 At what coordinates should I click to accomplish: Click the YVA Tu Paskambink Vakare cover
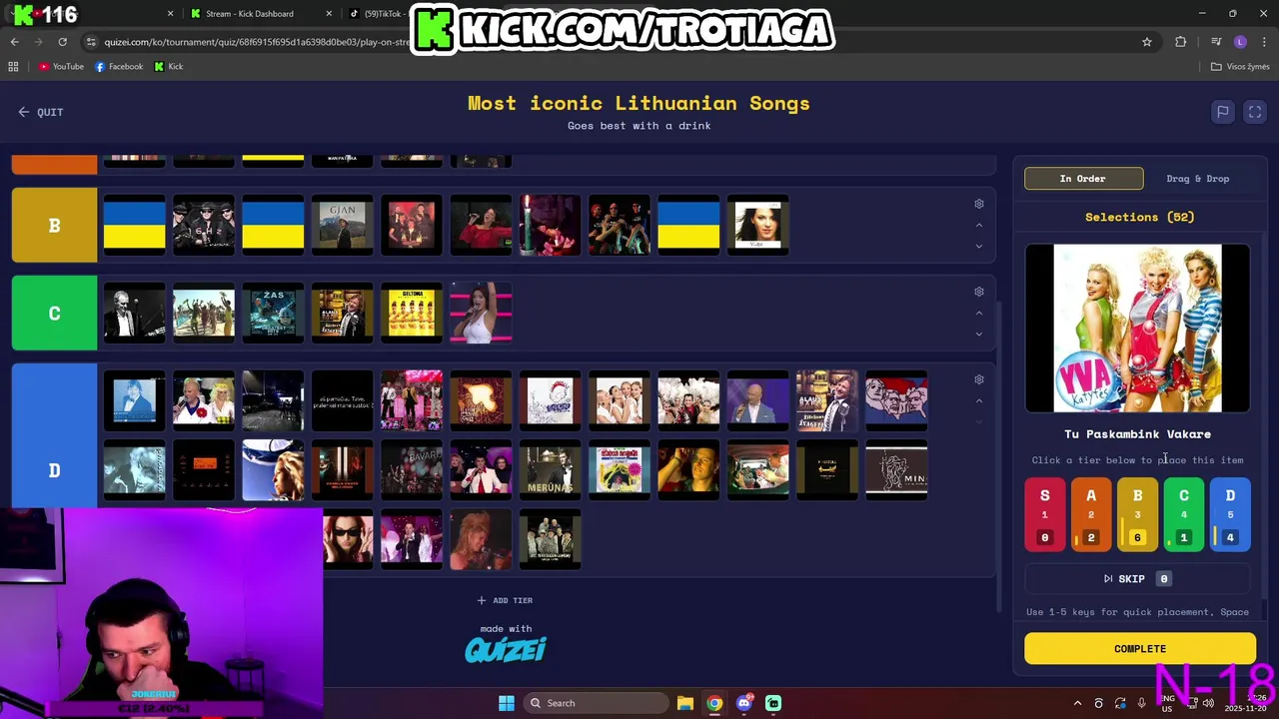point(1137,328)
